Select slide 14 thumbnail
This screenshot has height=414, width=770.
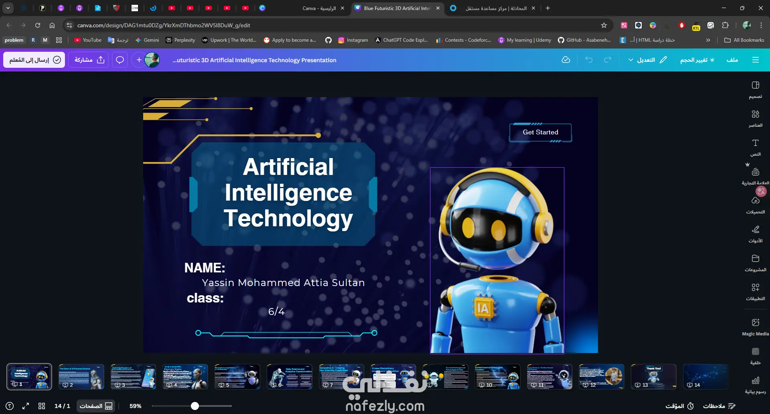[706, 377]
